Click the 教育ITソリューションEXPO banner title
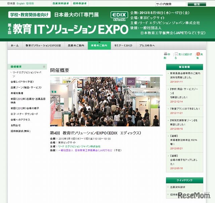Screen dimensions: 215x203 (68, 29)
